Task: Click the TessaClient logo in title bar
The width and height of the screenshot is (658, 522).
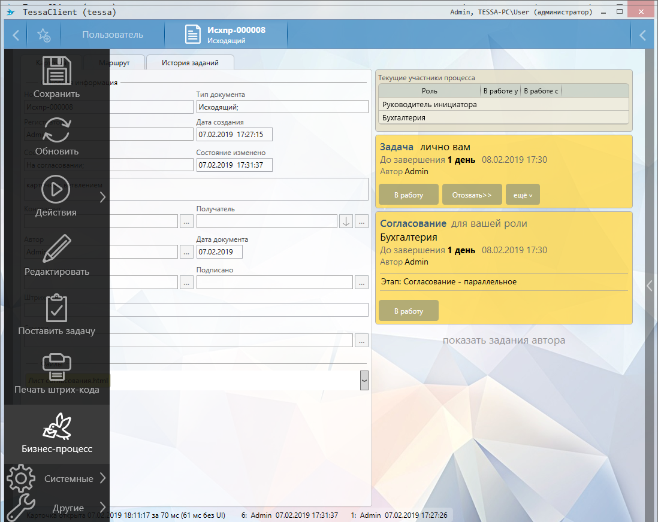Action: (11, 12)
